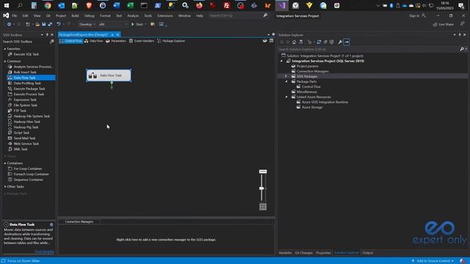Select Script Task toolbox item
The image size is (470, 264).
pos(21,133)
